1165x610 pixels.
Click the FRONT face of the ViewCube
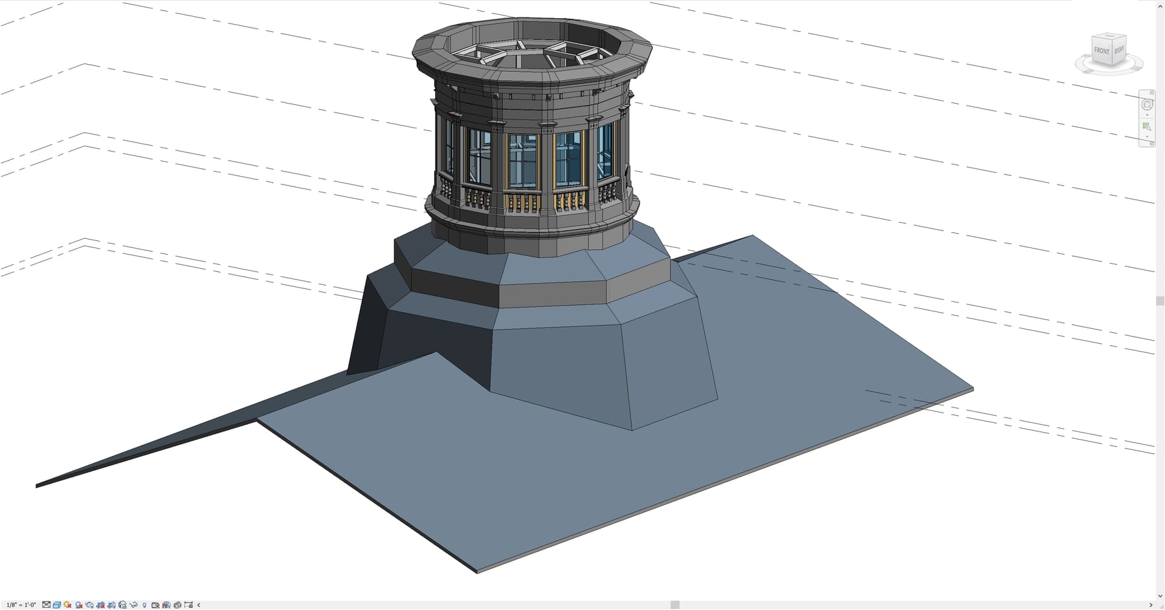pos(1102,51)
